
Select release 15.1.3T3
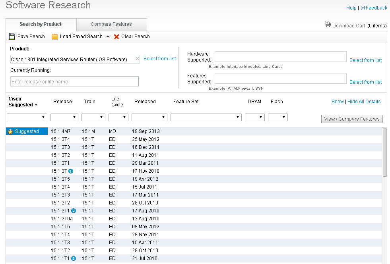tap(194, 147)
